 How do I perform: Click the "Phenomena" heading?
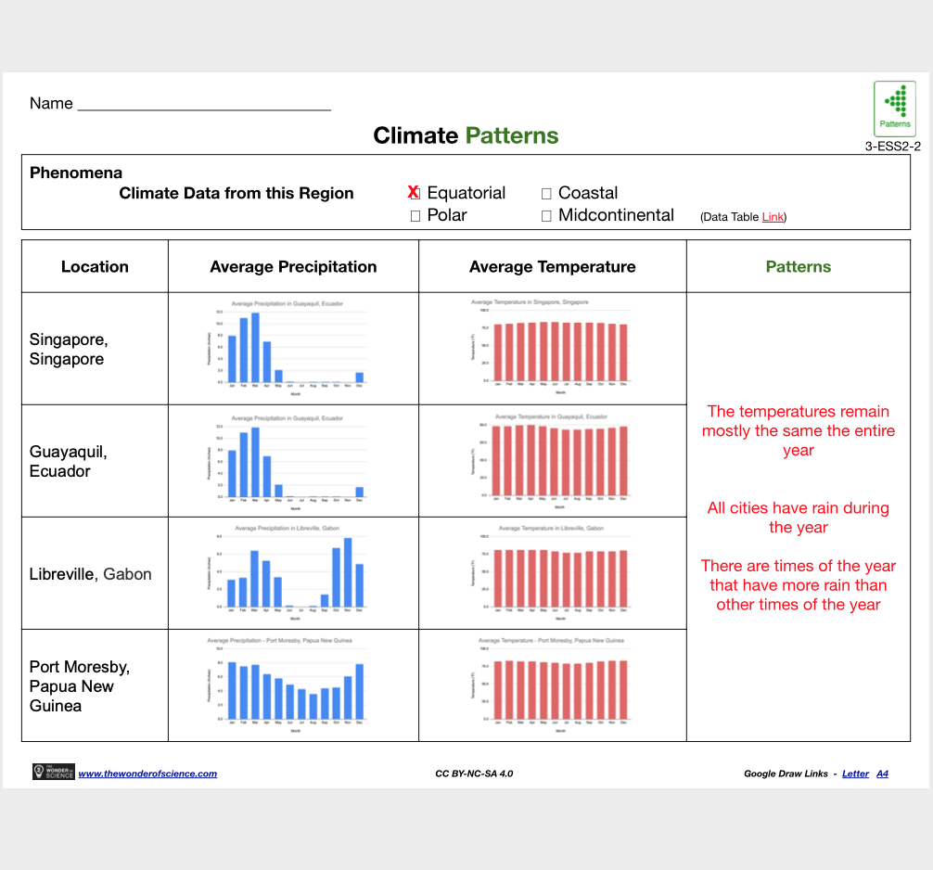point(76,173)
